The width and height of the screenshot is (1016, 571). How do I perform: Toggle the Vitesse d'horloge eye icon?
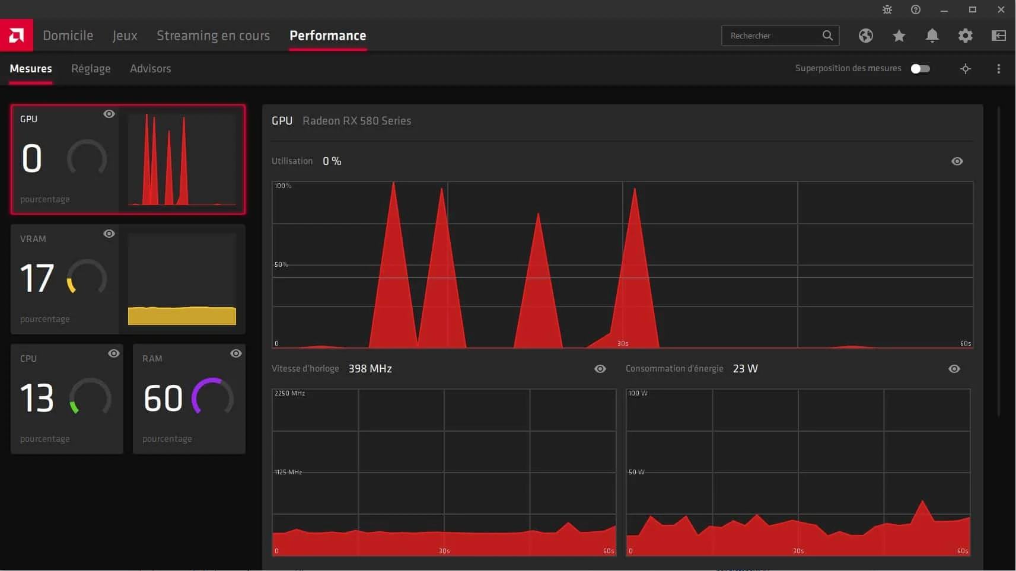click(600, 369)
